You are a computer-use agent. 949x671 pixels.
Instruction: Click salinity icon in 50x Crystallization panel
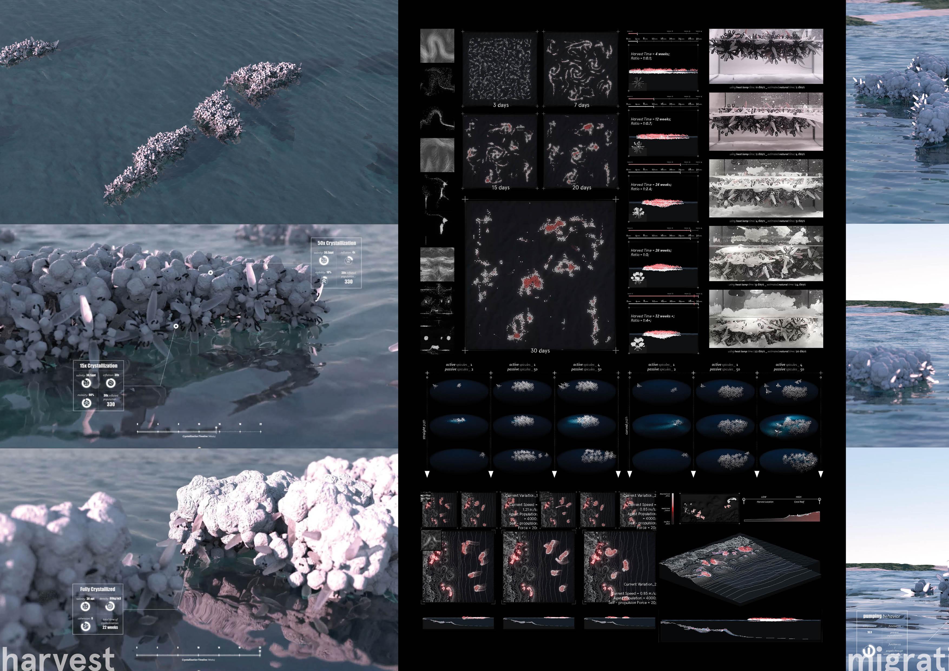324,261
